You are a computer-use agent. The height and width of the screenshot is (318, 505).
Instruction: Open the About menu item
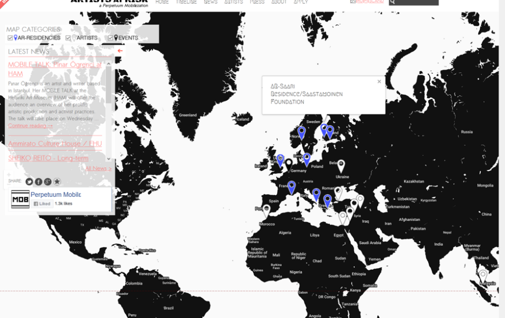point(279,2)
